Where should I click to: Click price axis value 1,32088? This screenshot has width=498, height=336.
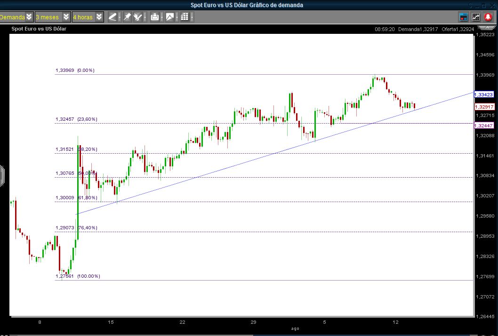(485, 136)
